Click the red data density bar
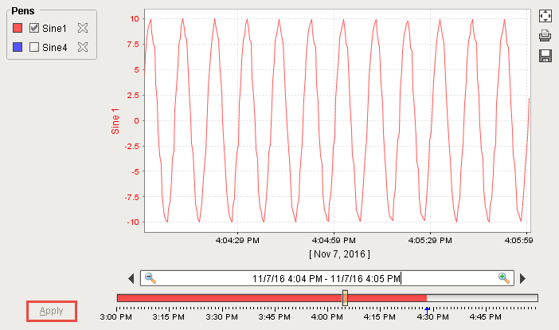The width and height of the screenshot is (559, 330). point(231,297)
